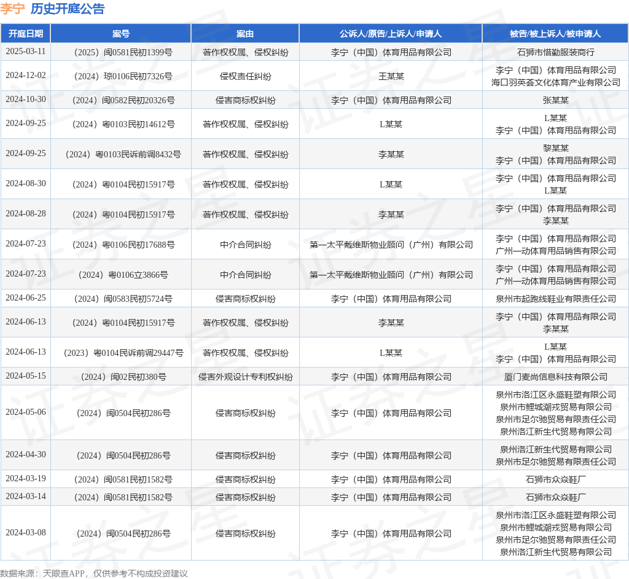Image resolution: width=629 pixels, height=579 pixels.
Task: Select the defendant 黎某某
Action: pyautogui.click(x=556, y=148)
